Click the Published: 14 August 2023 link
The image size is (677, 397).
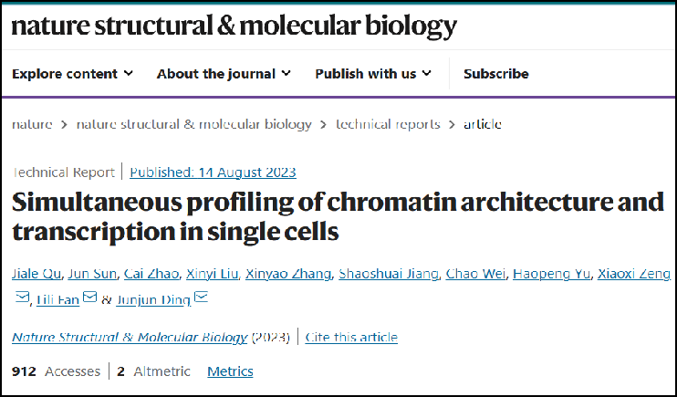pos(213,172)
